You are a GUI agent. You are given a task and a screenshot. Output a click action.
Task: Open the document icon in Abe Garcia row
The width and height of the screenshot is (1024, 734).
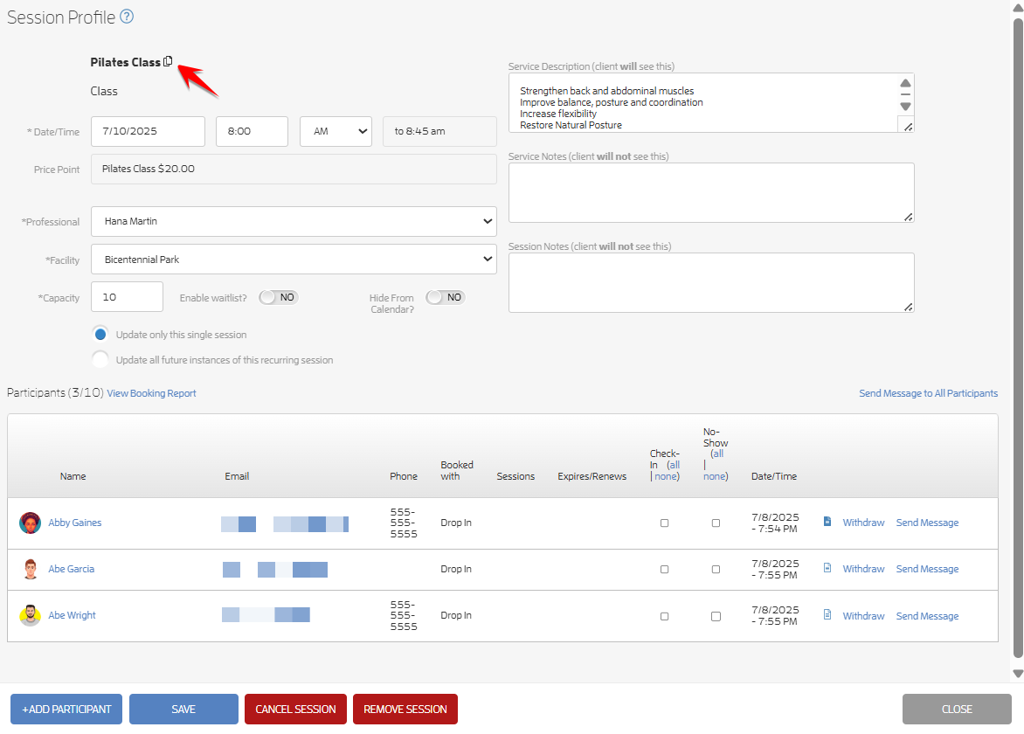tap(827, 568)
